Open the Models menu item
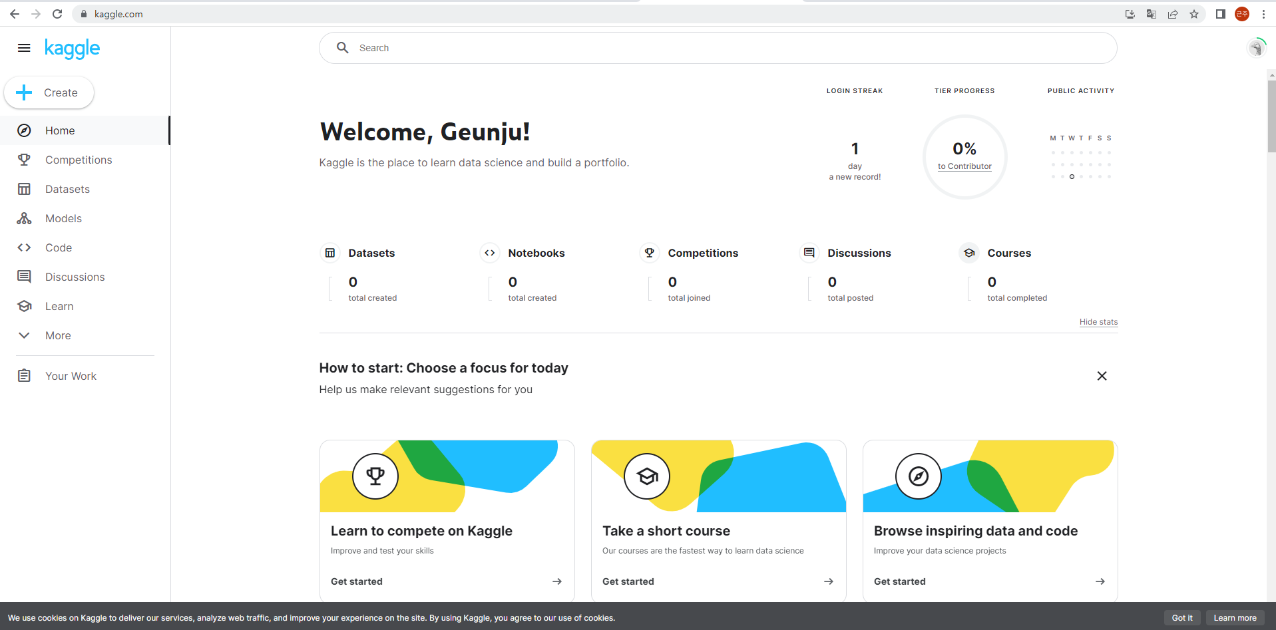 click(85, 218)
